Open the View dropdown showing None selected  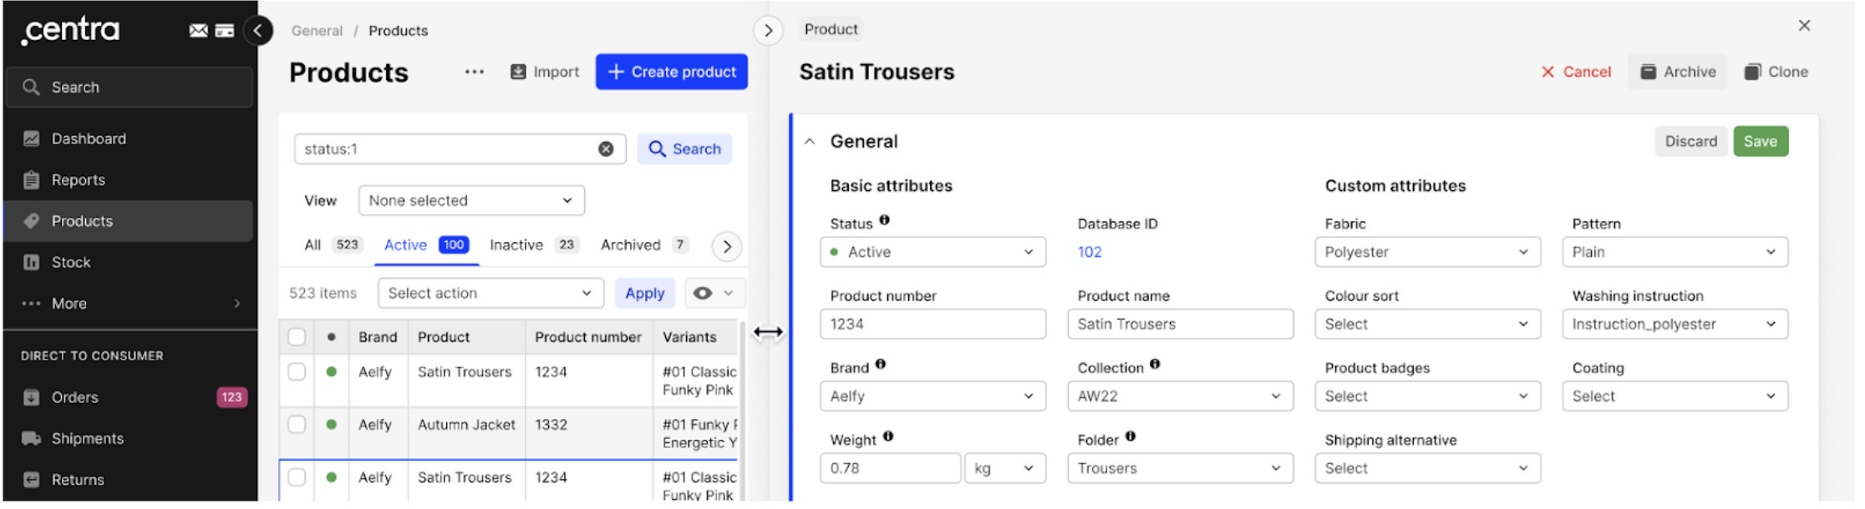(471, 200)
